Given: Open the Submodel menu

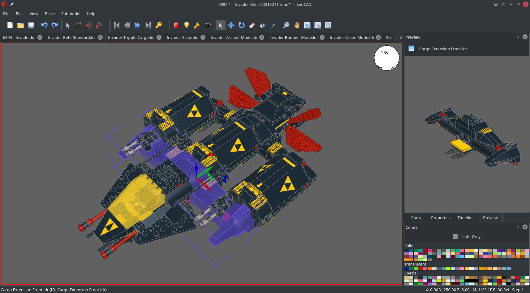Looking at the screenshot, I should (71, 14).
